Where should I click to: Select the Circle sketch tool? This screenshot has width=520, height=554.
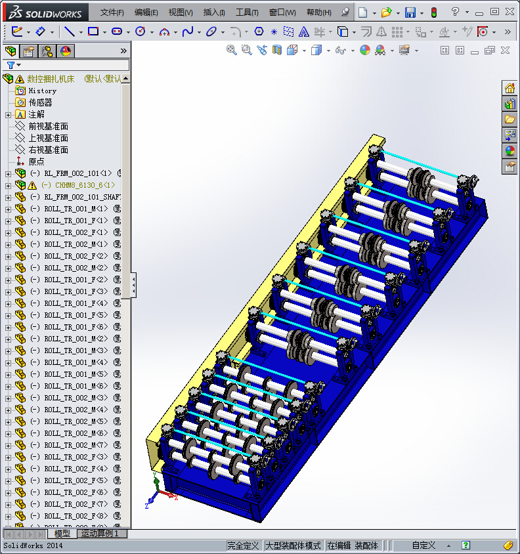pos(141,32)
